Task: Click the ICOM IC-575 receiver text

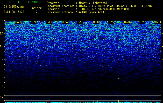Action: pos(104,9)
